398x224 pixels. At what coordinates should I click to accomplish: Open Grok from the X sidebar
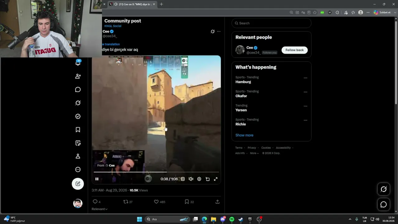point(78,103)
